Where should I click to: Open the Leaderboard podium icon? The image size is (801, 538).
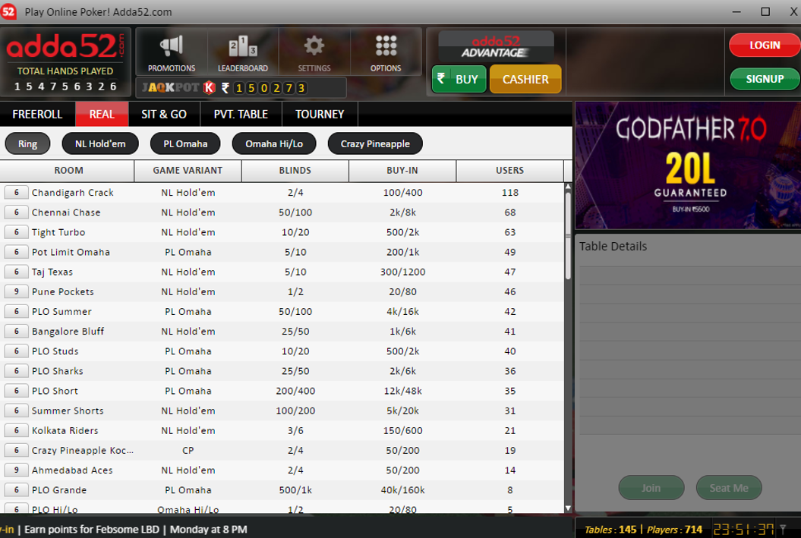point(243,46)
